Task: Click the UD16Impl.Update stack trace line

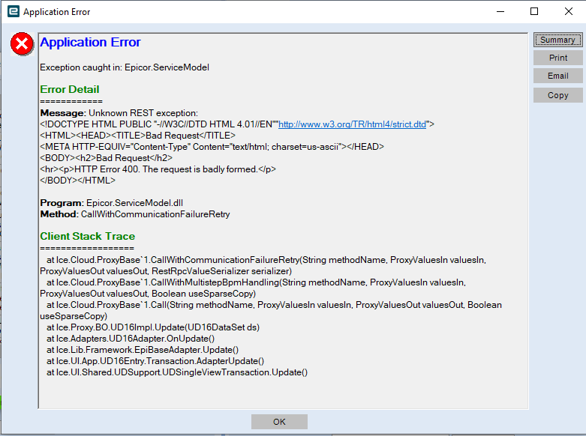Action: pyautogui.click(x=153, y=327)
